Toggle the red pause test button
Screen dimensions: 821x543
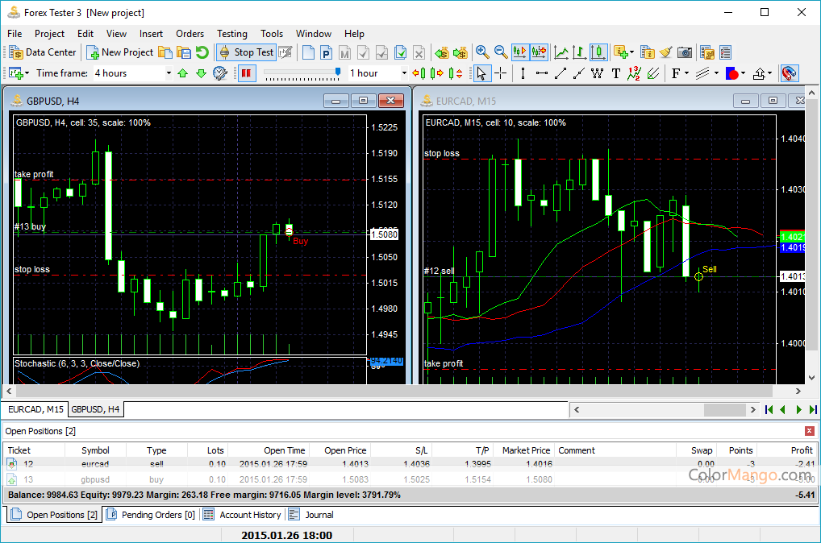coord(247,73)
